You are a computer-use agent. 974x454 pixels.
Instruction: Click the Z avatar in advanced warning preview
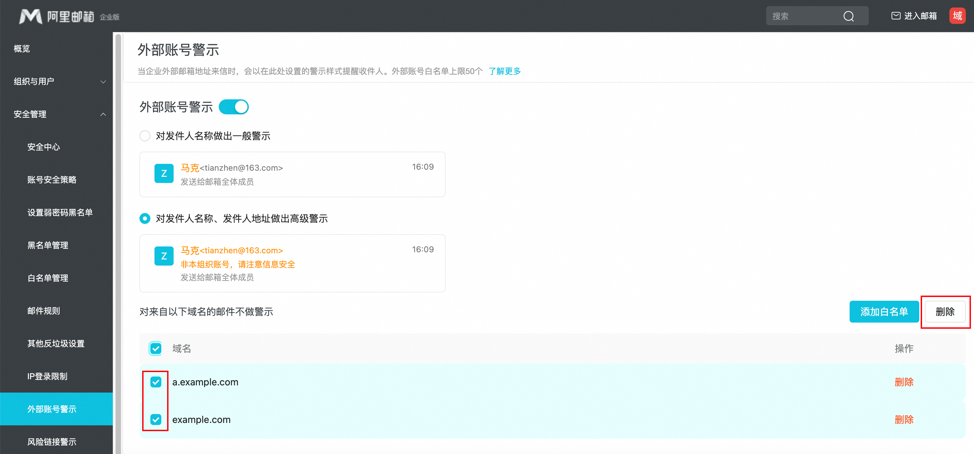click(x=164, y=256)
